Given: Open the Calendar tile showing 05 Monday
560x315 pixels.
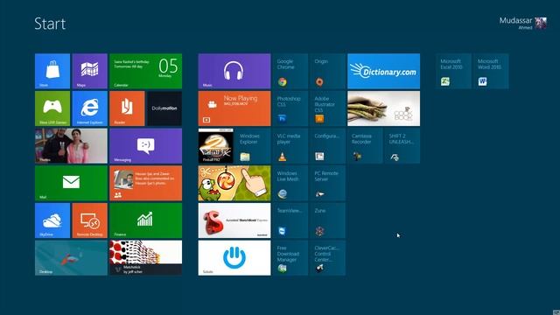Looking at the screenshot, I should [146, 71].
